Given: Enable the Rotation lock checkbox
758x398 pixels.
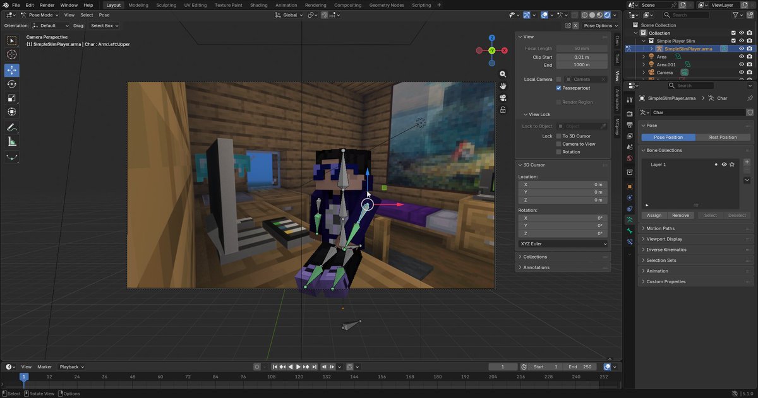Looking at the screenshot, I should (x=558, y=151).
